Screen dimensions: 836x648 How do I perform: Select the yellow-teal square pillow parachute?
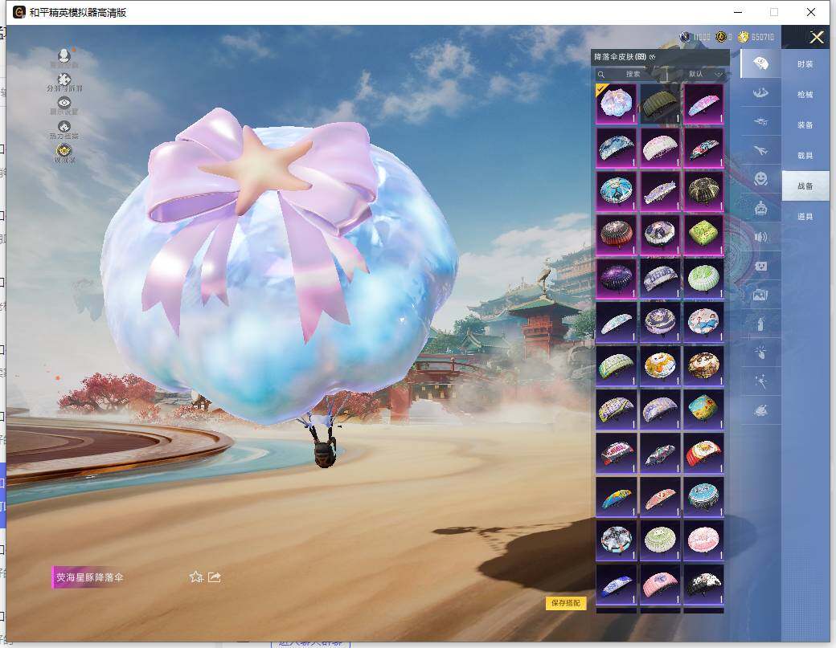[x=703, y=409]
